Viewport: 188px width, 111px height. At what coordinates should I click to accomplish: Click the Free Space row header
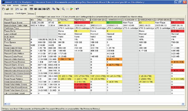[x=17, y=42]
